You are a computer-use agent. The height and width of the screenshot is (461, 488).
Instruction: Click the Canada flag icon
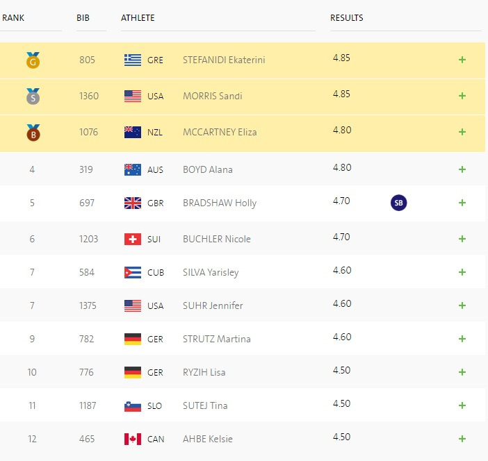click(x=132, y=439)
